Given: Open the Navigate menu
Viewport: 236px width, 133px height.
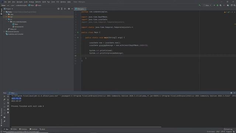Looking at the screenshot, I should coord(20,2).
